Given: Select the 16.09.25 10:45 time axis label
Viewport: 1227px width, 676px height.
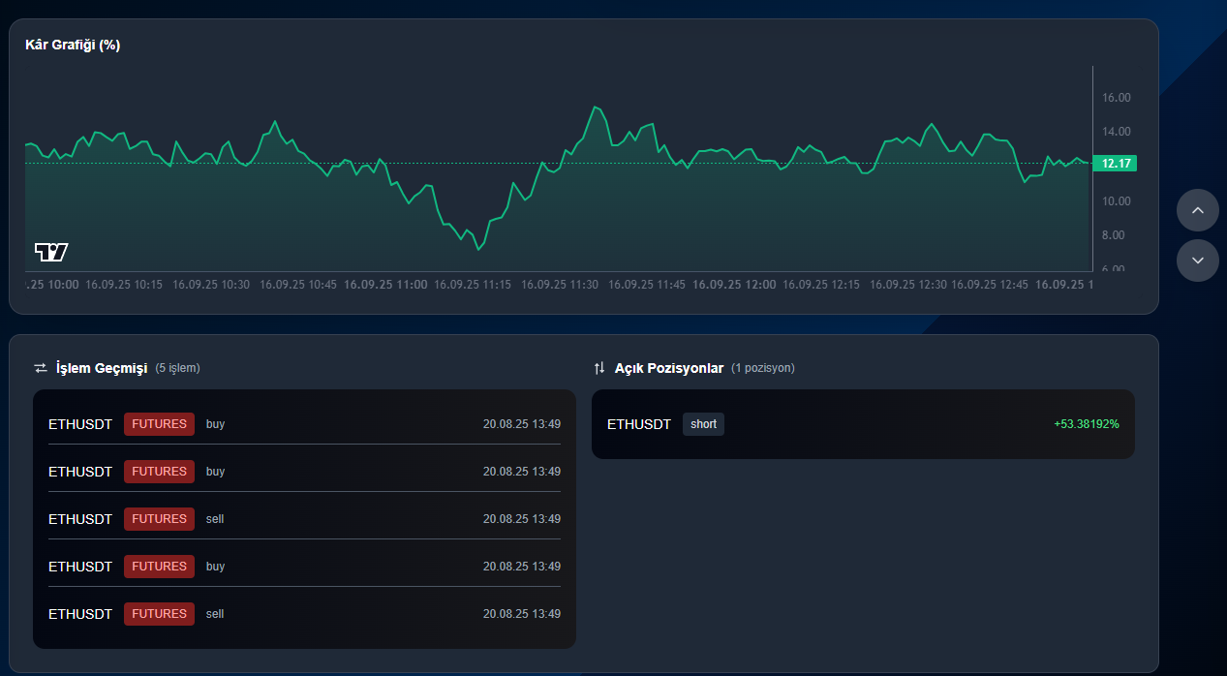Looking at the screenshot, I should [x=298, y=285].
